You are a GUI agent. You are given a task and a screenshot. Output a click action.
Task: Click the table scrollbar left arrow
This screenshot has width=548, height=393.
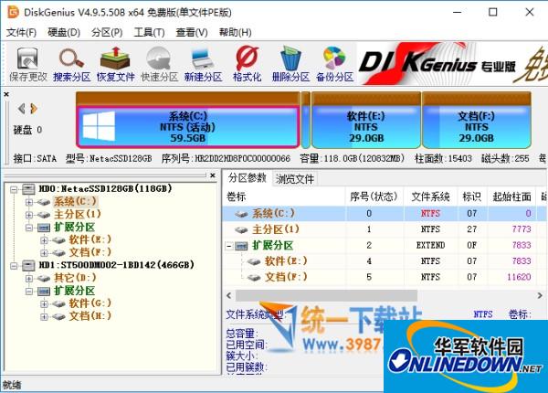[x=229, y=296]
